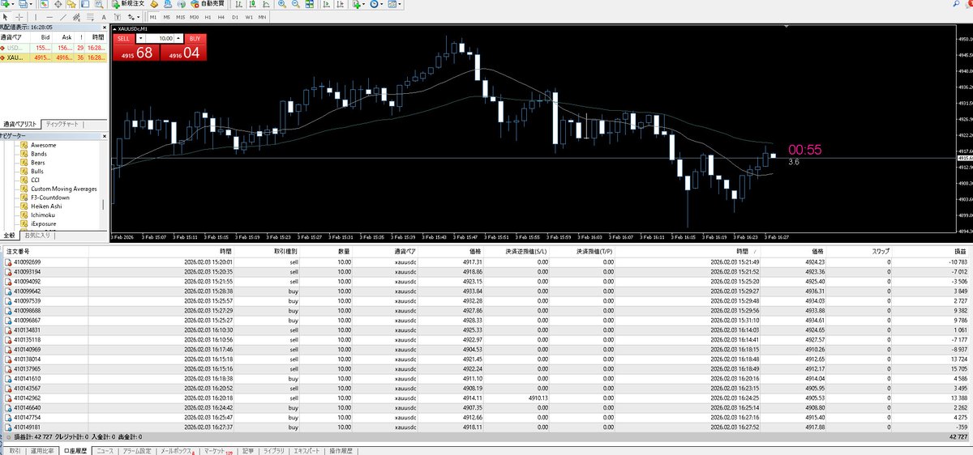Open the Market Watch window toolbar icon
The image size is (973, 455).
(44, 4)
